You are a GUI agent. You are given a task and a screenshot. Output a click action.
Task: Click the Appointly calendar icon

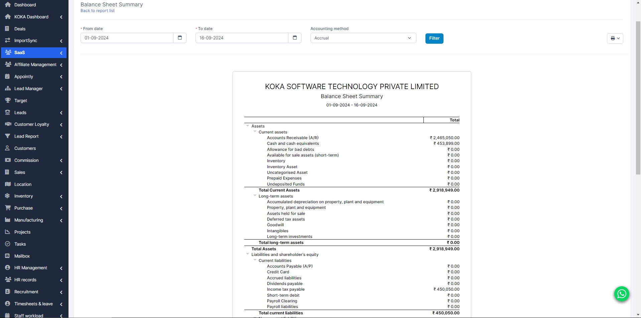click(7, 76)
